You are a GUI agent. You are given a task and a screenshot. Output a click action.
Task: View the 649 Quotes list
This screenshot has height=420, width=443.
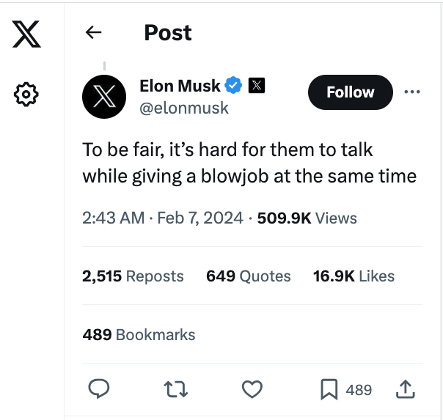pos(248,276)
